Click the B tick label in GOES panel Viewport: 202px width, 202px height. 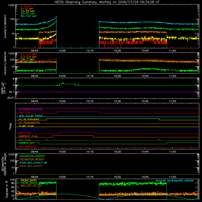[x=14, y=79]
